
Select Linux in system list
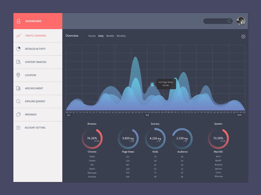218,173
